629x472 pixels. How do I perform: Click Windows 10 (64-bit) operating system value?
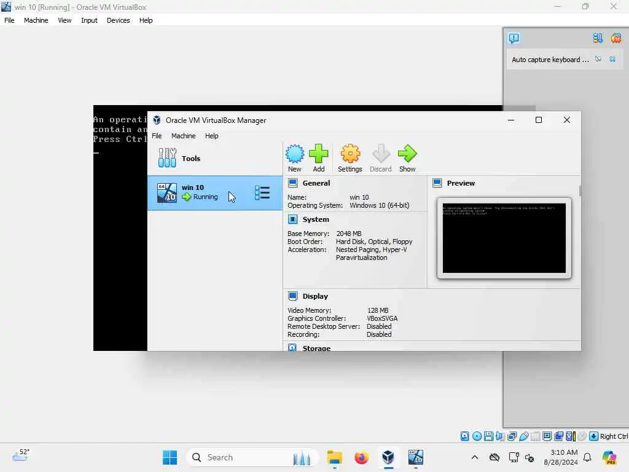pyautogui.click(x=380, y=205)
